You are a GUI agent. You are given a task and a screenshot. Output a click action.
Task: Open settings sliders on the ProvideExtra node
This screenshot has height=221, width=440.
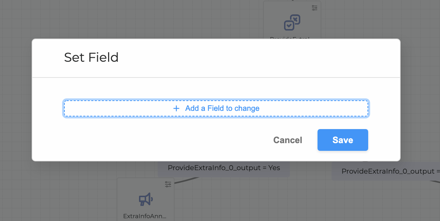click(x=315, y=7)
